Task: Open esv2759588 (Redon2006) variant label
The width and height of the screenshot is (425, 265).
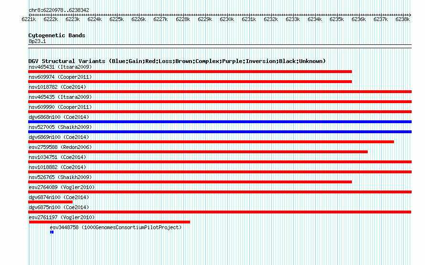Action: 60,147
